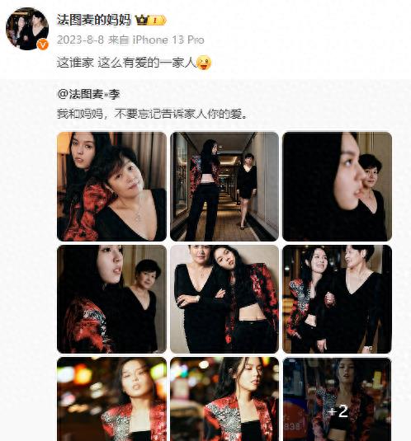Click the orange verified V badge
This screenshot has height=441, width=411.
click(x=43, y=45)
